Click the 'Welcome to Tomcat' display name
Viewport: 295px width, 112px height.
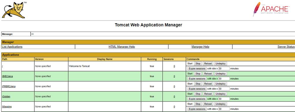click(x=79, y=66)
